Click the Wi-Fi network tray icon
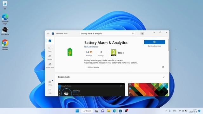 point(180,111)
